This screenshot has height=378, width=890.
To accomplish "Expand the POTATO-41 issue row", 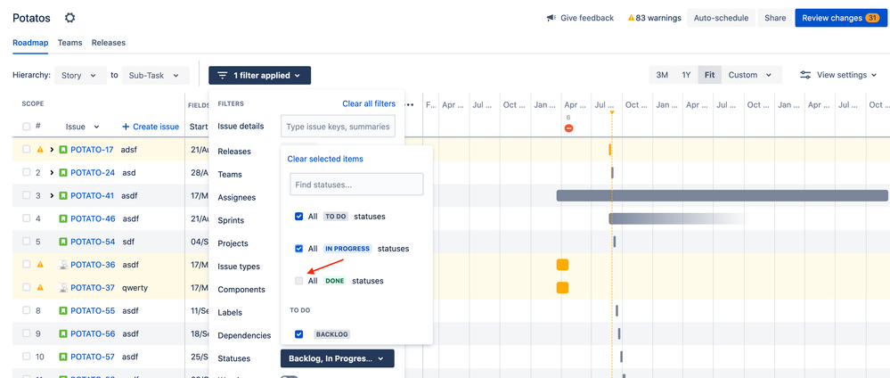I will [x=52, y=195].
